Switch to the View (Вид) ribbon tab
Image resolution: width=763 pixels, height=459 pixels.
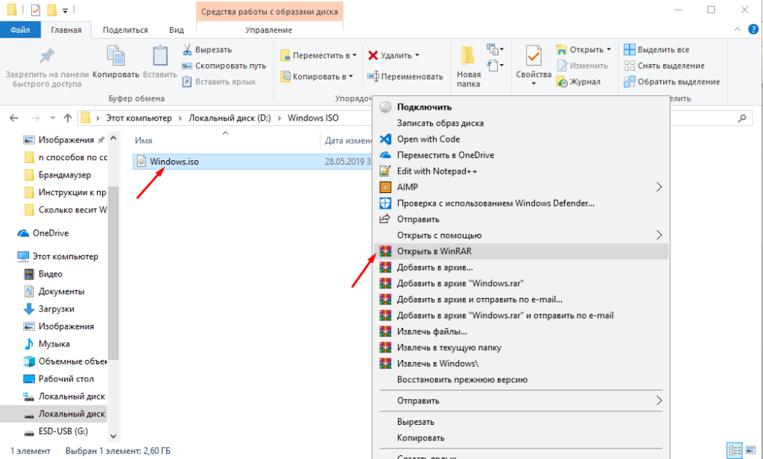tap(176, 30)
